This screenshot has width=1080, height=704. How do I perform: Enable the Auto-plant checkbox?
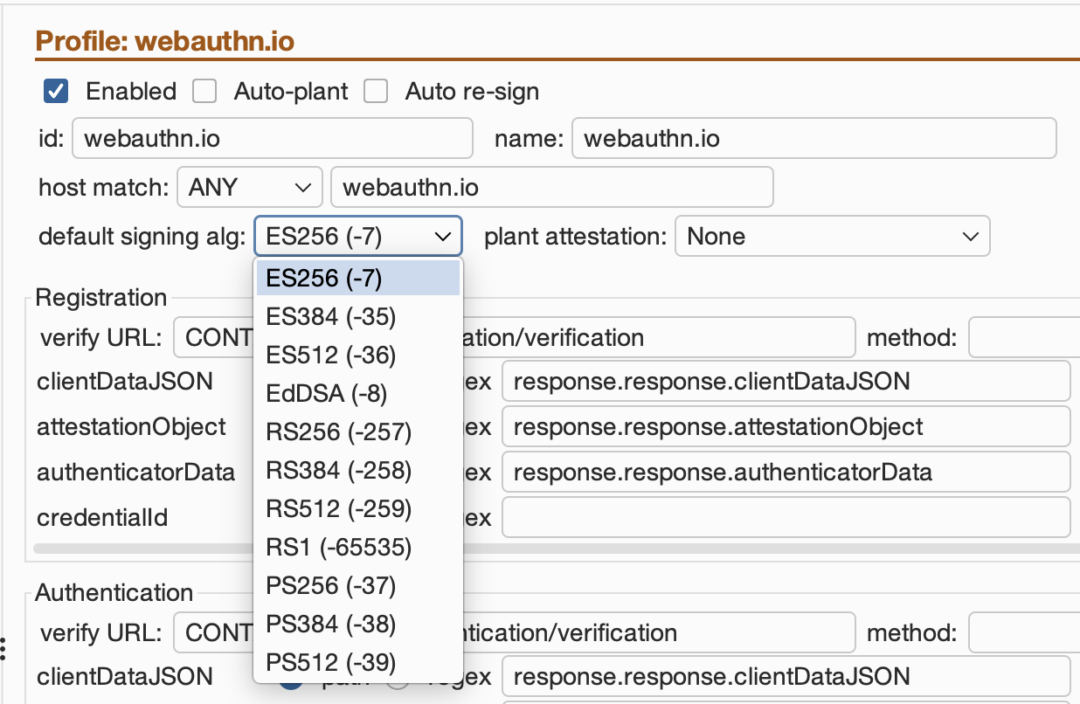[x=204, y=91]
